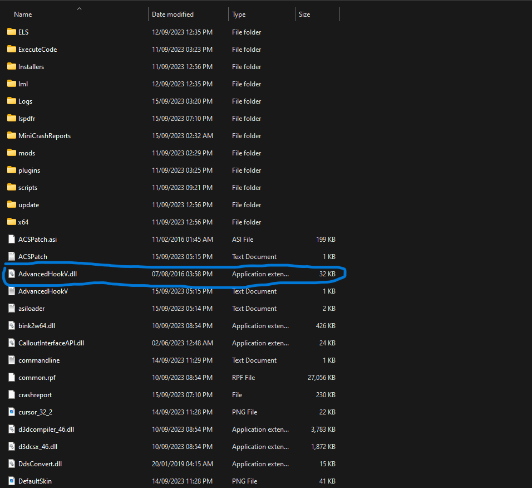Select the mods folder name
The width and height of the screenshot is (532, 488).
[x=27, y=153]
